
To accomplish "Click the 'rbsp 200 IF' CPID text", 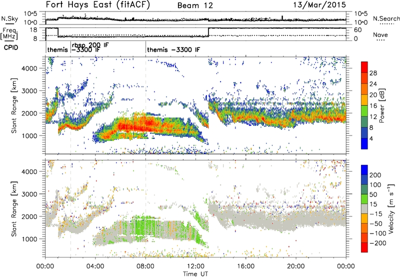I will (90, 45).
